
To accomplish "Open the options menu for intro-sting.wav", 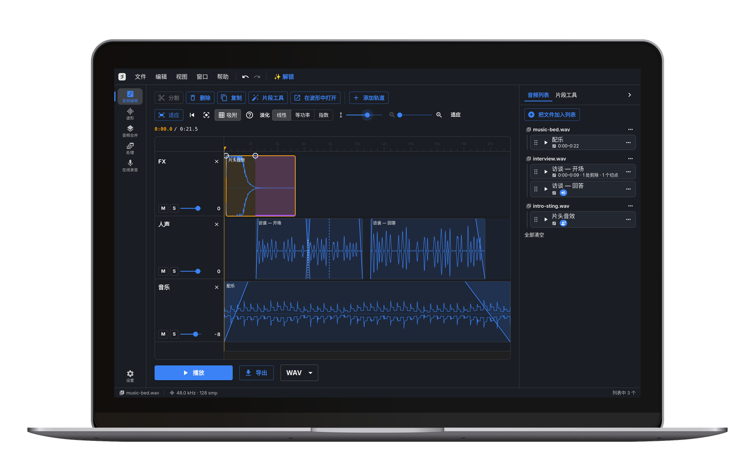I will tap(630, 206).
